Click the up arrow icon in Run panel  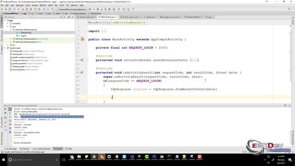10,113
